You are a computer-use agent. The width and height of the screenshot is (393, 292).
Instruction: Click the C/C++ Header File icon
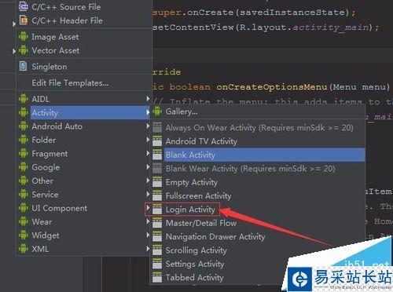(23, 20)
